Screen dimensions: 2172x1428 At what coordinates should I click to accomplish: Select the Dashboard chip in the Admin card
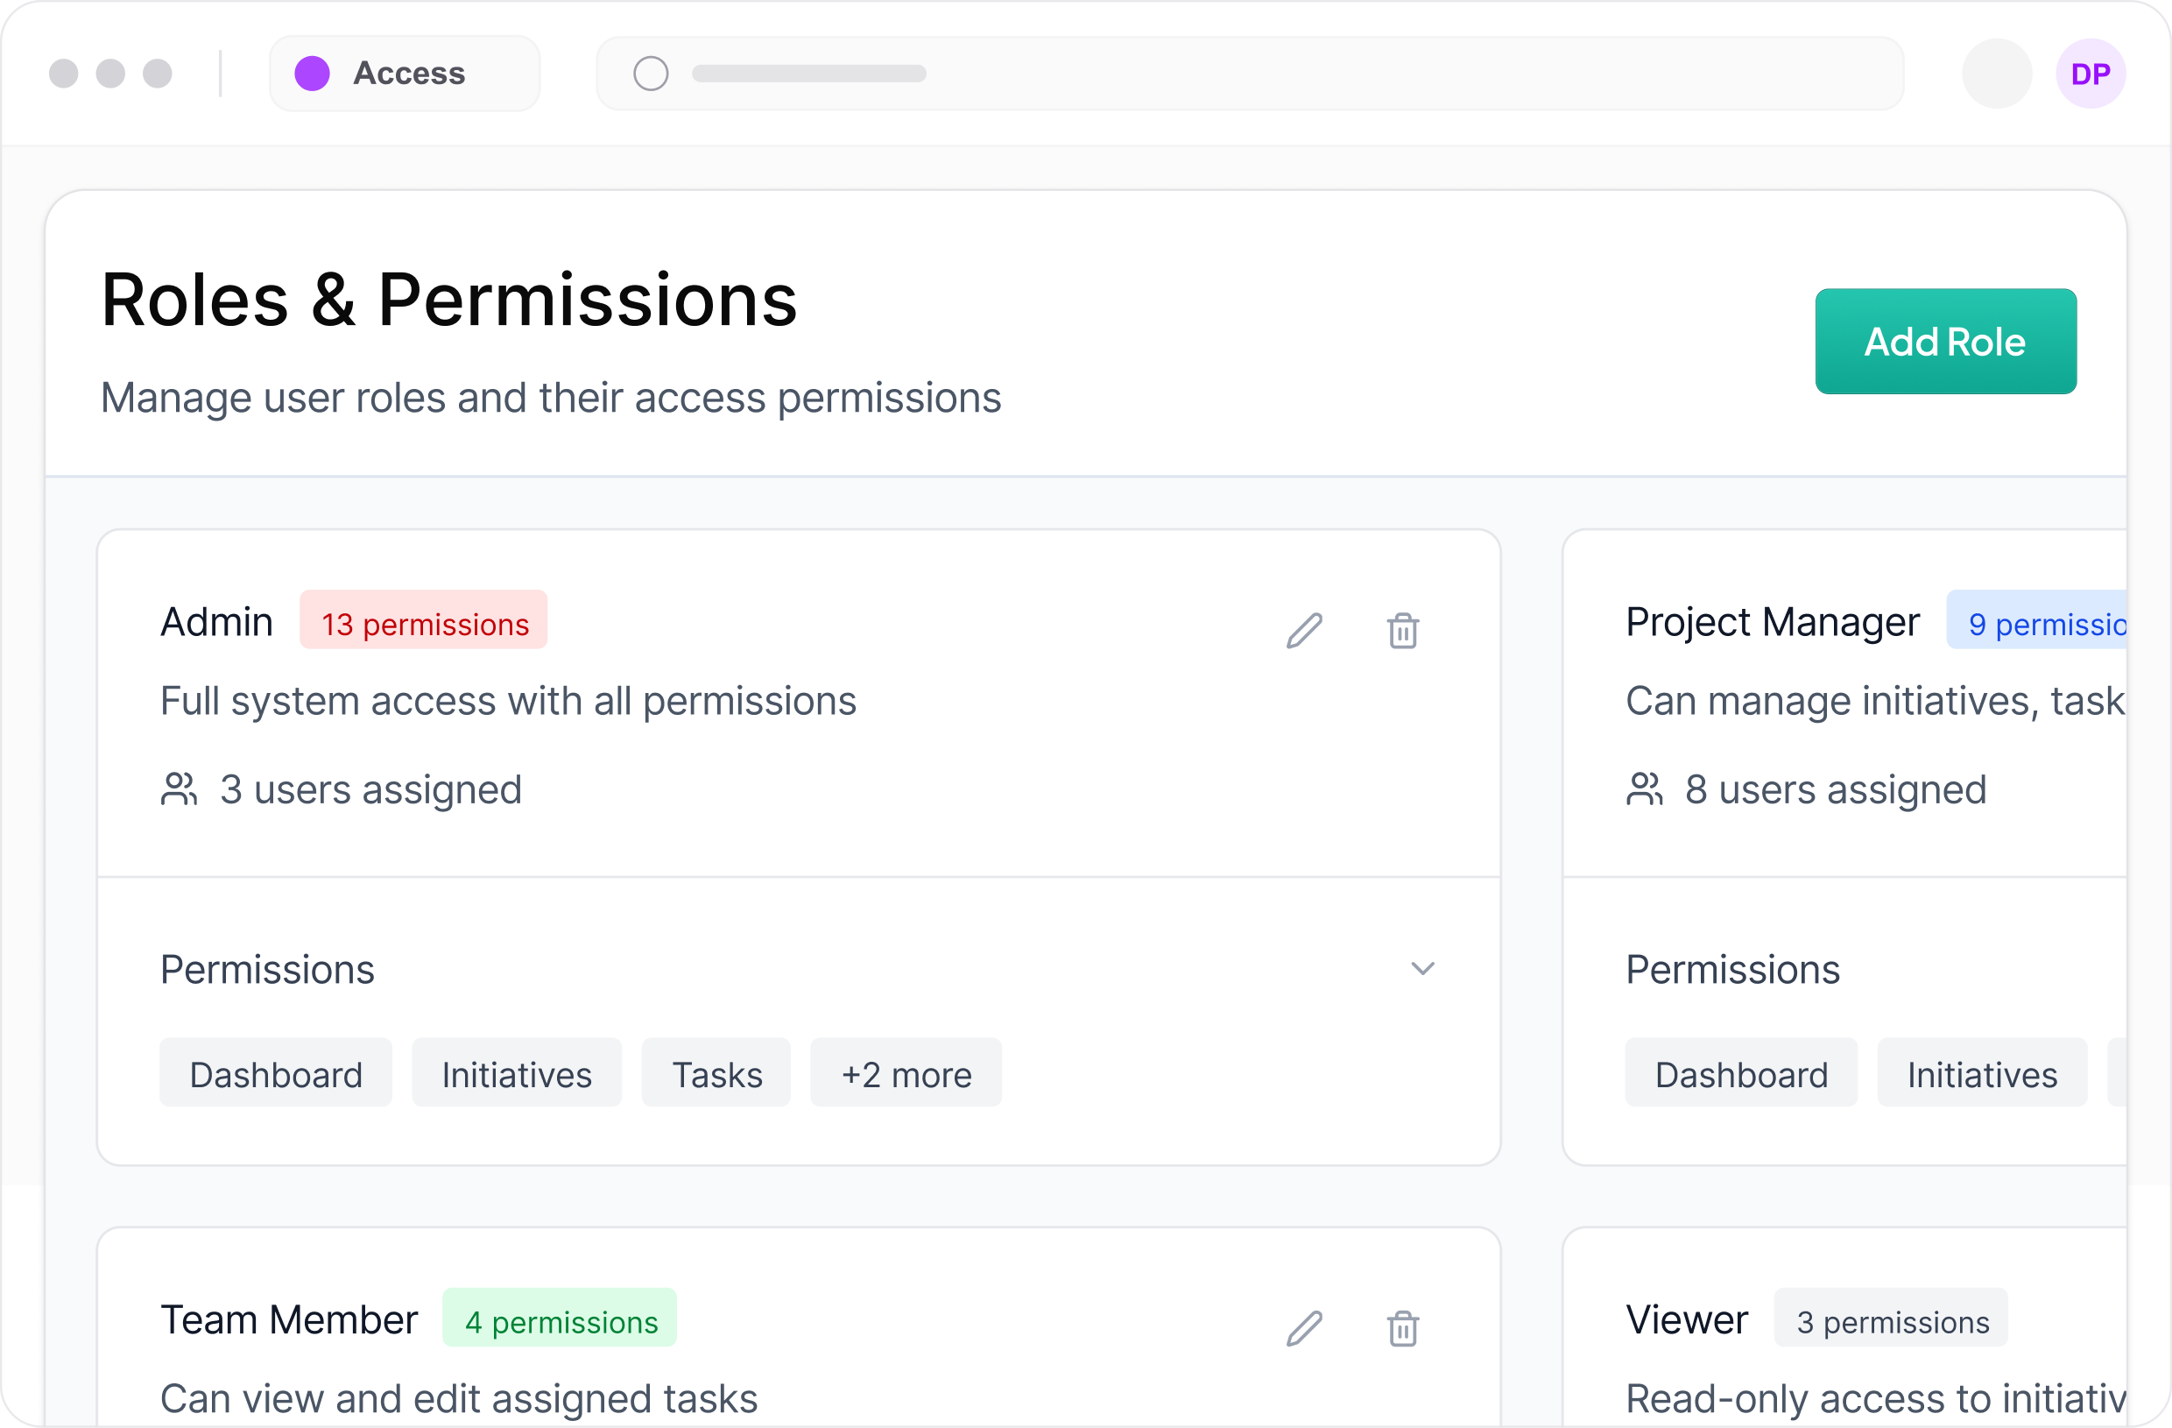click(276, 1074)
